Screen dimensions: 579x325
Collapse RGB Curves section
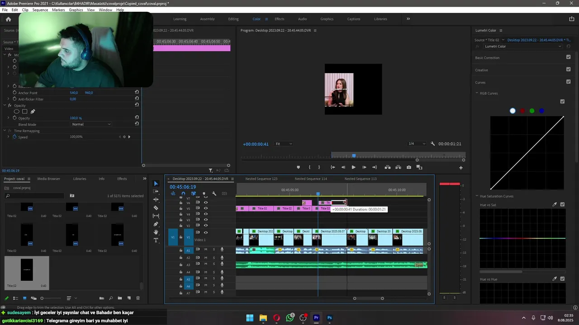[477, 93]
